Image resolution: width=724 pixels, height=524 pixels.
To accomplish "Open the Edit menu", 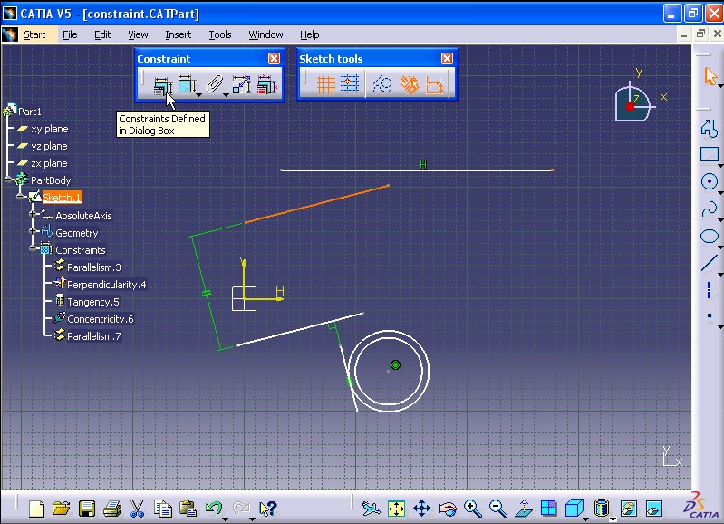I will pos(102,34).
